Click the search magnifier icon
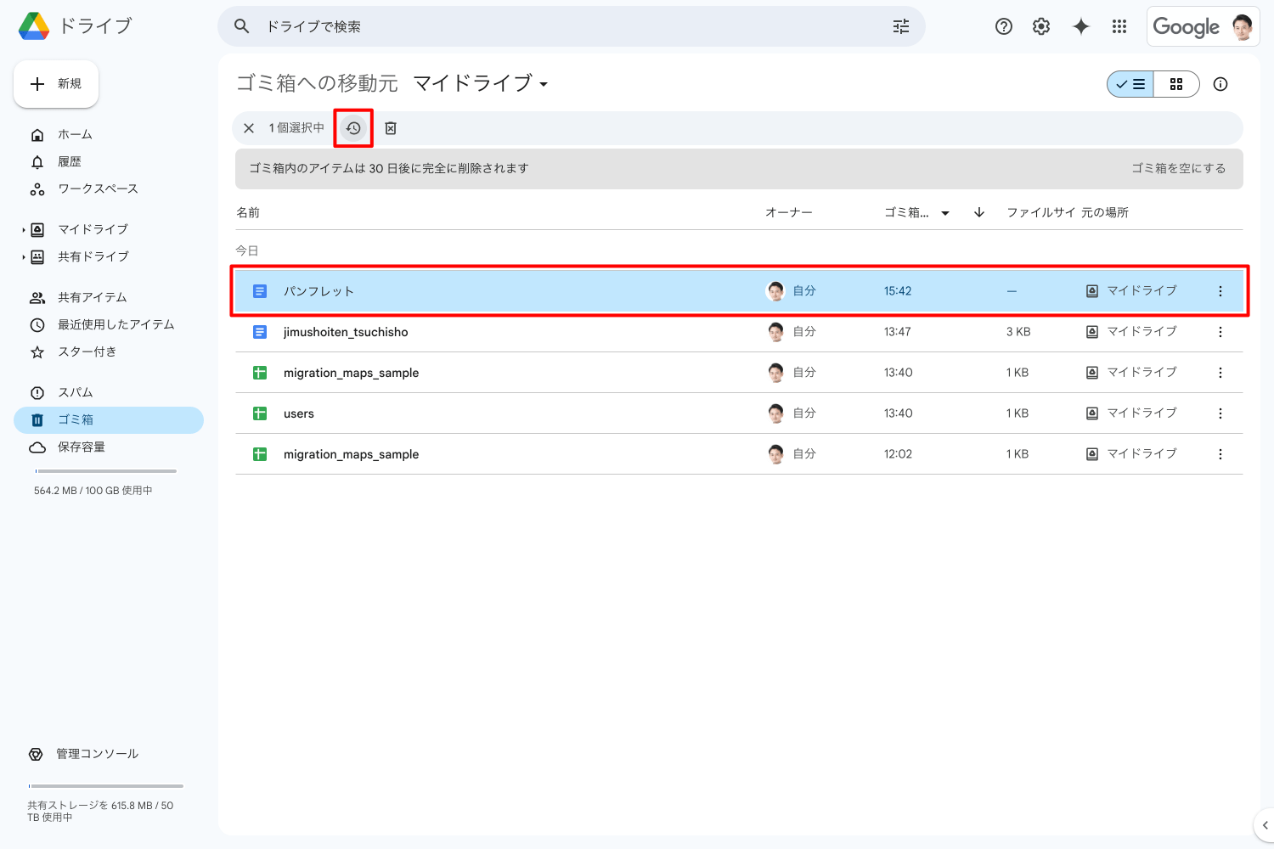 click(x=242, y=26)
